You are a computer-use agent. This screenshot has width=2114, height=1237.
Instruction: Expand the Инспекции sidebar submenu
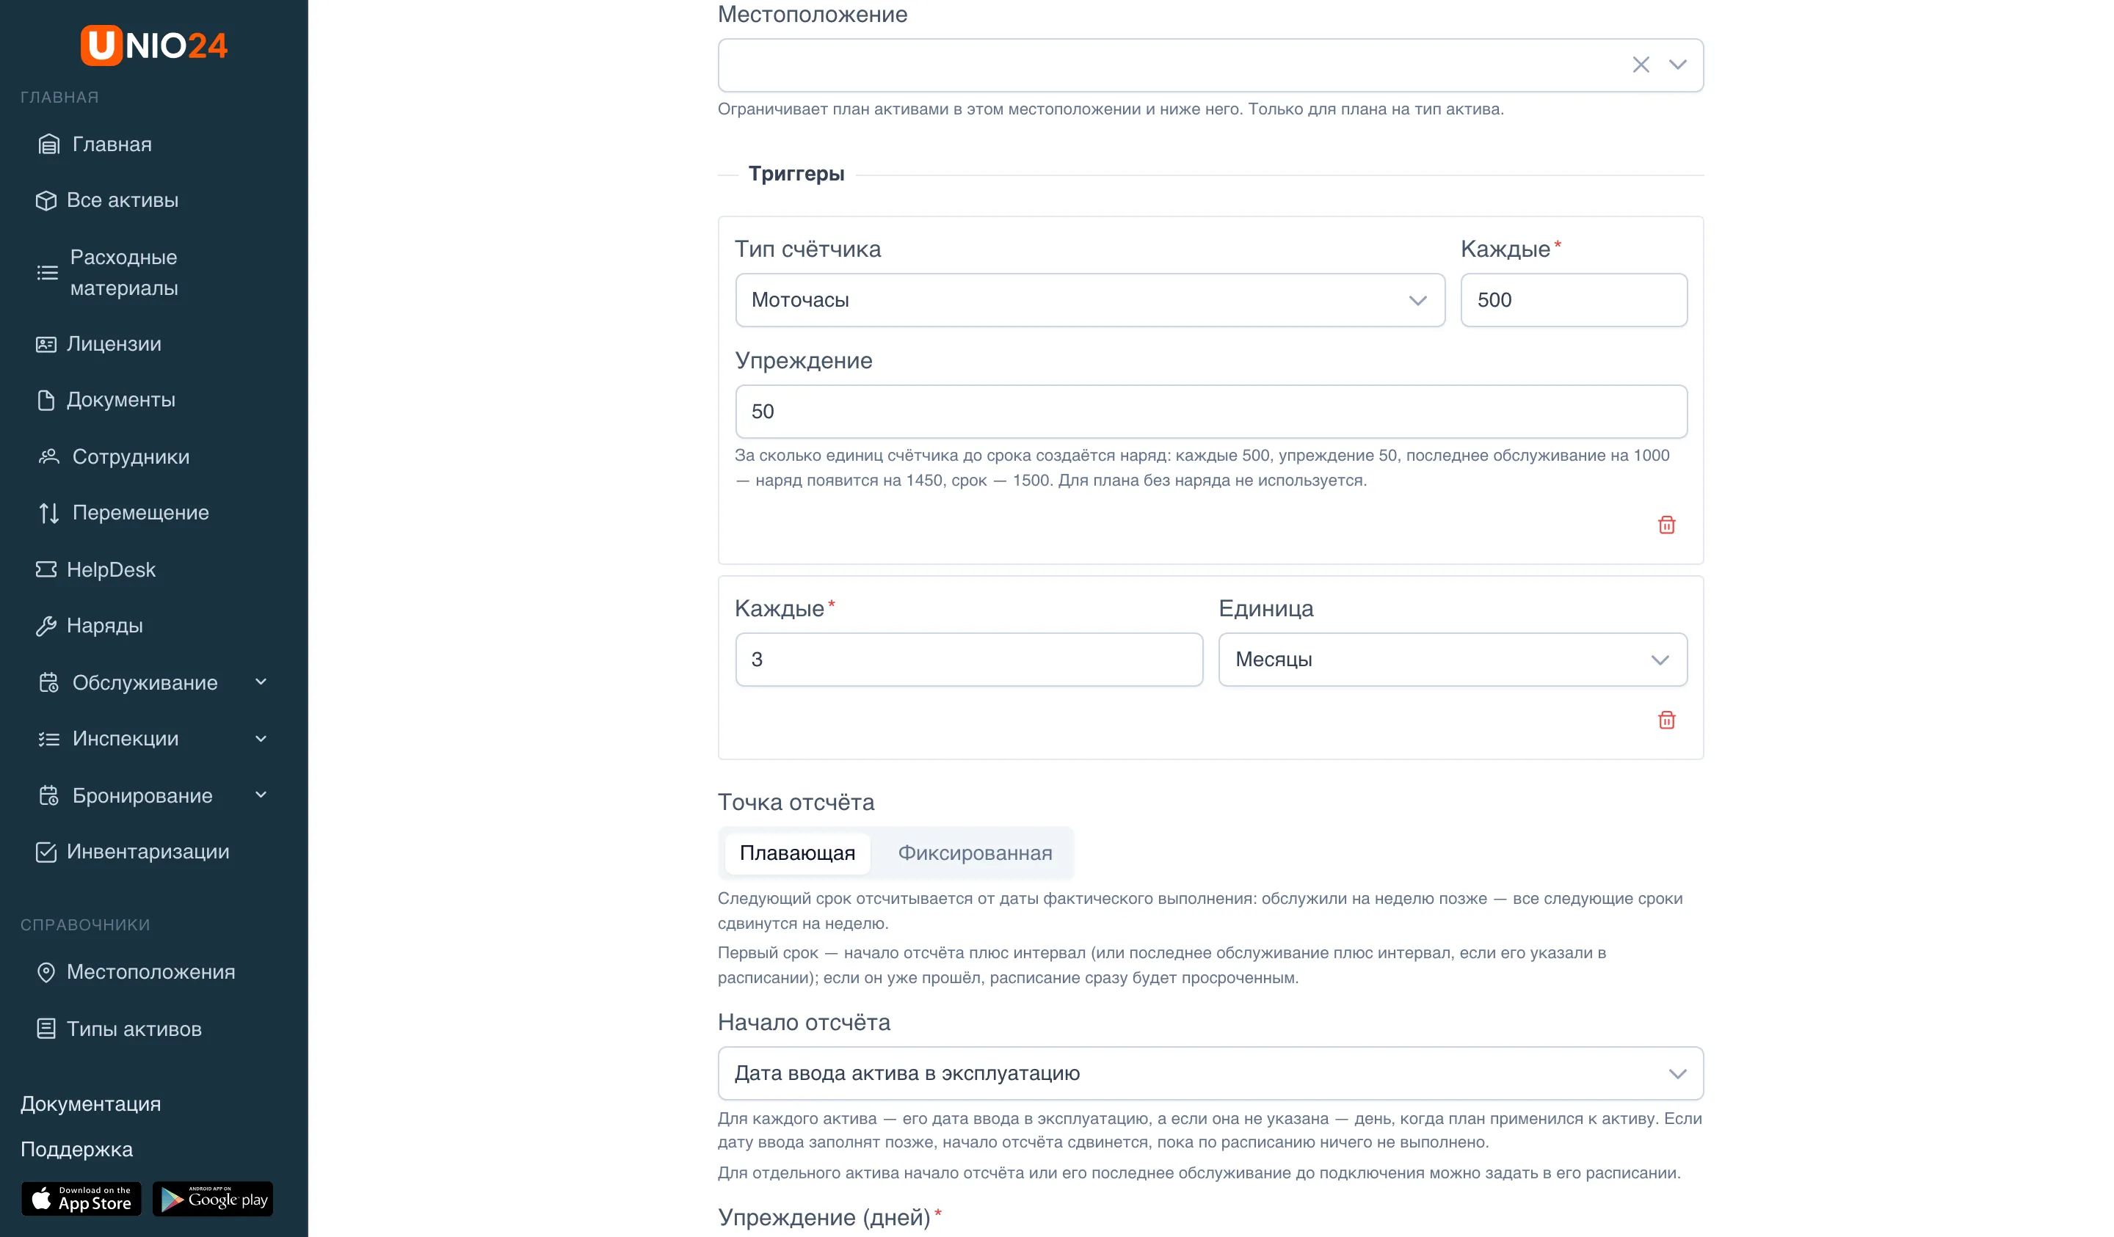tap(261, 739)
